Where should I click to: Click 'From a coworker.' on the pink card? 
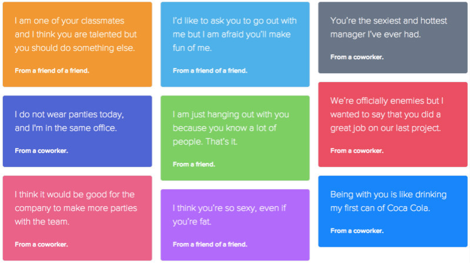click(41, 244)
